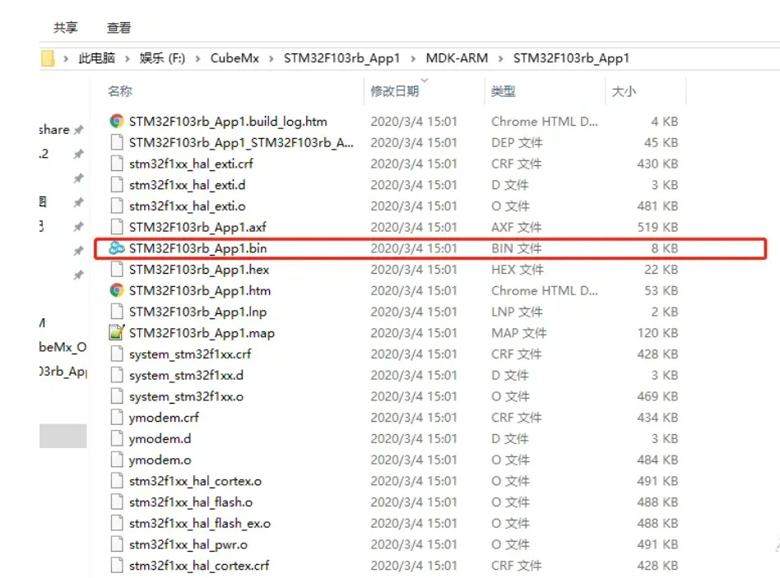The image size is (780, 578).
Task: Open beMx_O item in left sidebar
Action: click(63, 347)
